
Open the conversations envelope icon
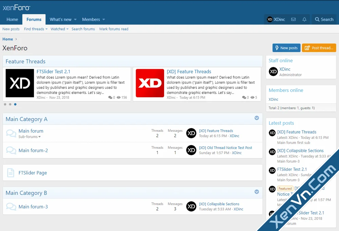(x=294, y=19)
